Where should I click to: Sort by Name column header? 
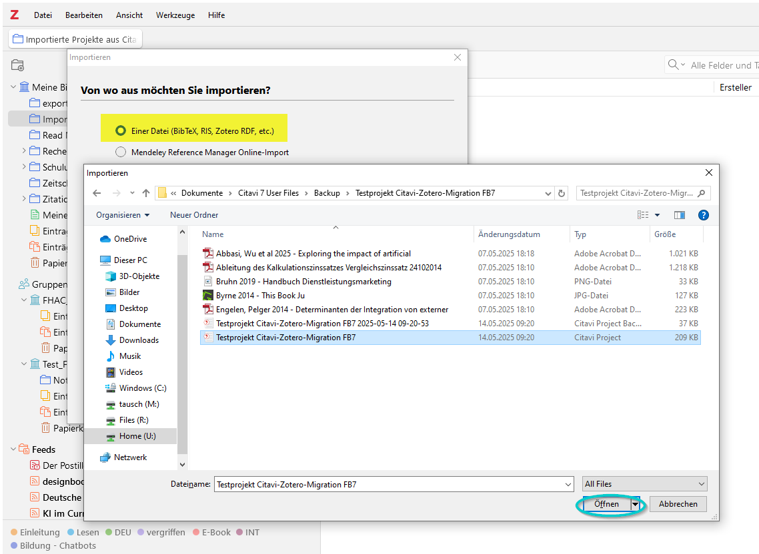[213, 234]
